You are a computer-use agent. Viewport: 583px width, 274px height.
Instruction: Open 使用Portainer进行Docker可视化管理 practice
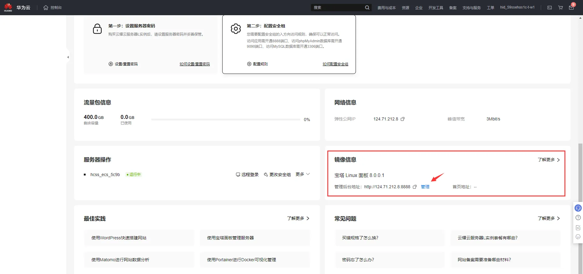tap(255, 260)
